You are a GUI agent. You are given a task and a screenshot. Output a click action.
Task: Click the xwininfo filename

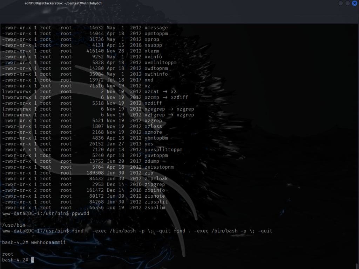(156, 74)
